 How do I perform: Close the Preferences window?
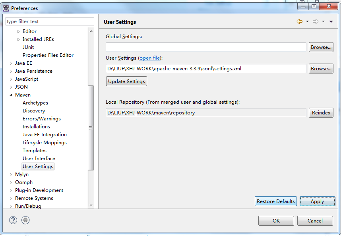coord(329,6)
